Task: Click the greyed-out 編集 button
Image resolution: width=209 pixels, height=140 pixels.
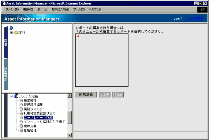Action: 105,94
